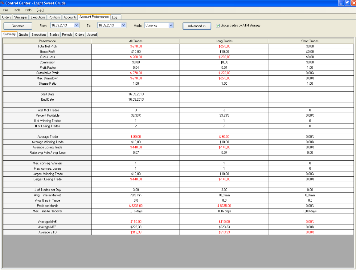This screenshot has width=356, height=270.
Task: Expand the To date picker dropdown
Action: pos(124,25)
